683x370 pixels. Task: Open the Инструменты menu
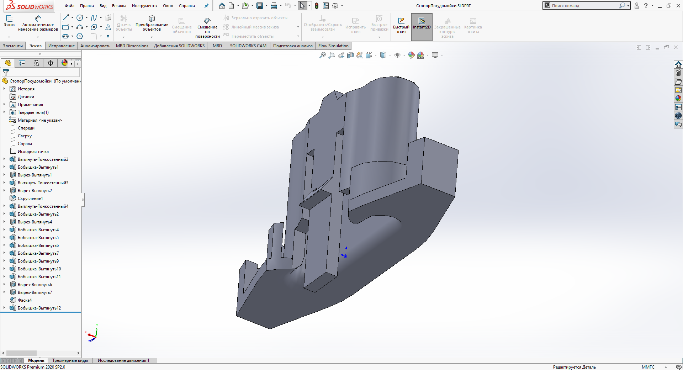[x=144, y=6]
